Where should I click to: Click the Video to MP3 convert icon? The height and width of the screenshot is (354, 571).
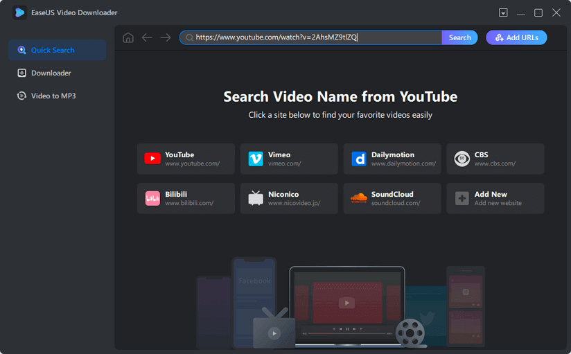[x=22, y=96]
